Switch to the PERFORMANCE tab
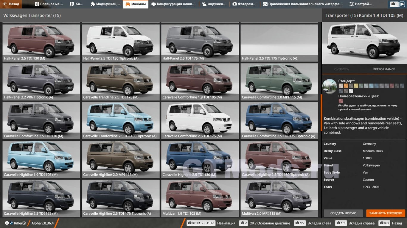The height and width of the screenshot is (228, 407). (x=384, y=69)
